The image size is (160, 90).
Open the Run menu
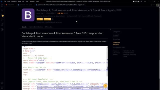coord(27,1)
